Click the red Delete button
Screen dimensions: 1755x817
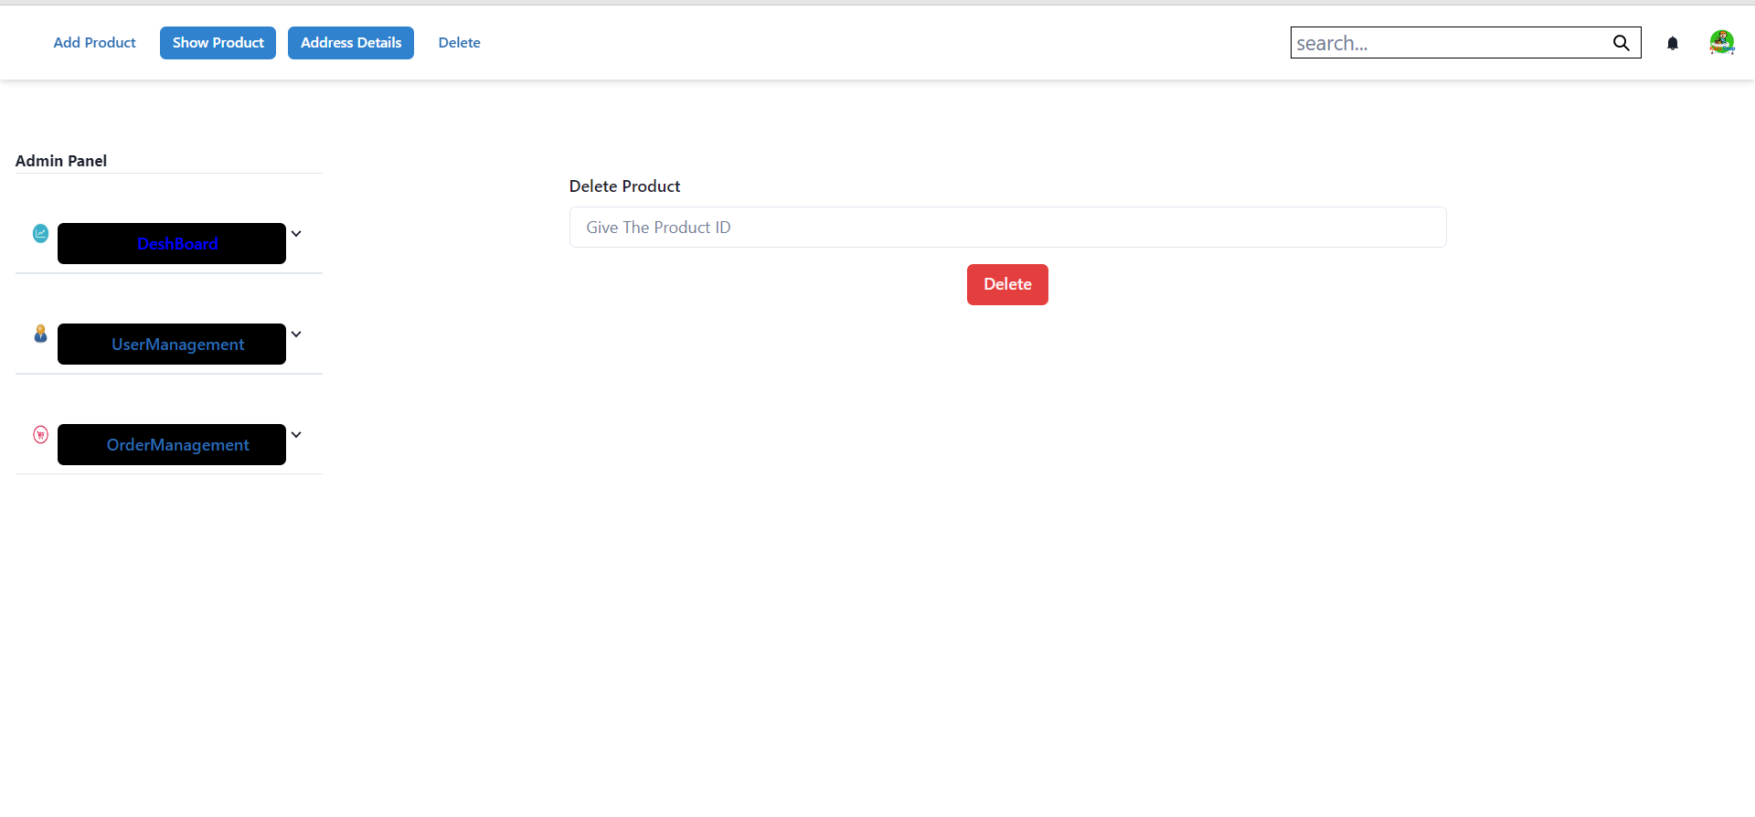pyautogui.click(x=1007, y=284)
